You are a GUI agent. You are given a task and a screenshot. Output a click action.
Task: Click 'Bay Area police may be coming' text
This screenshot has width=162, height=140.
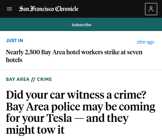point(80,107)
